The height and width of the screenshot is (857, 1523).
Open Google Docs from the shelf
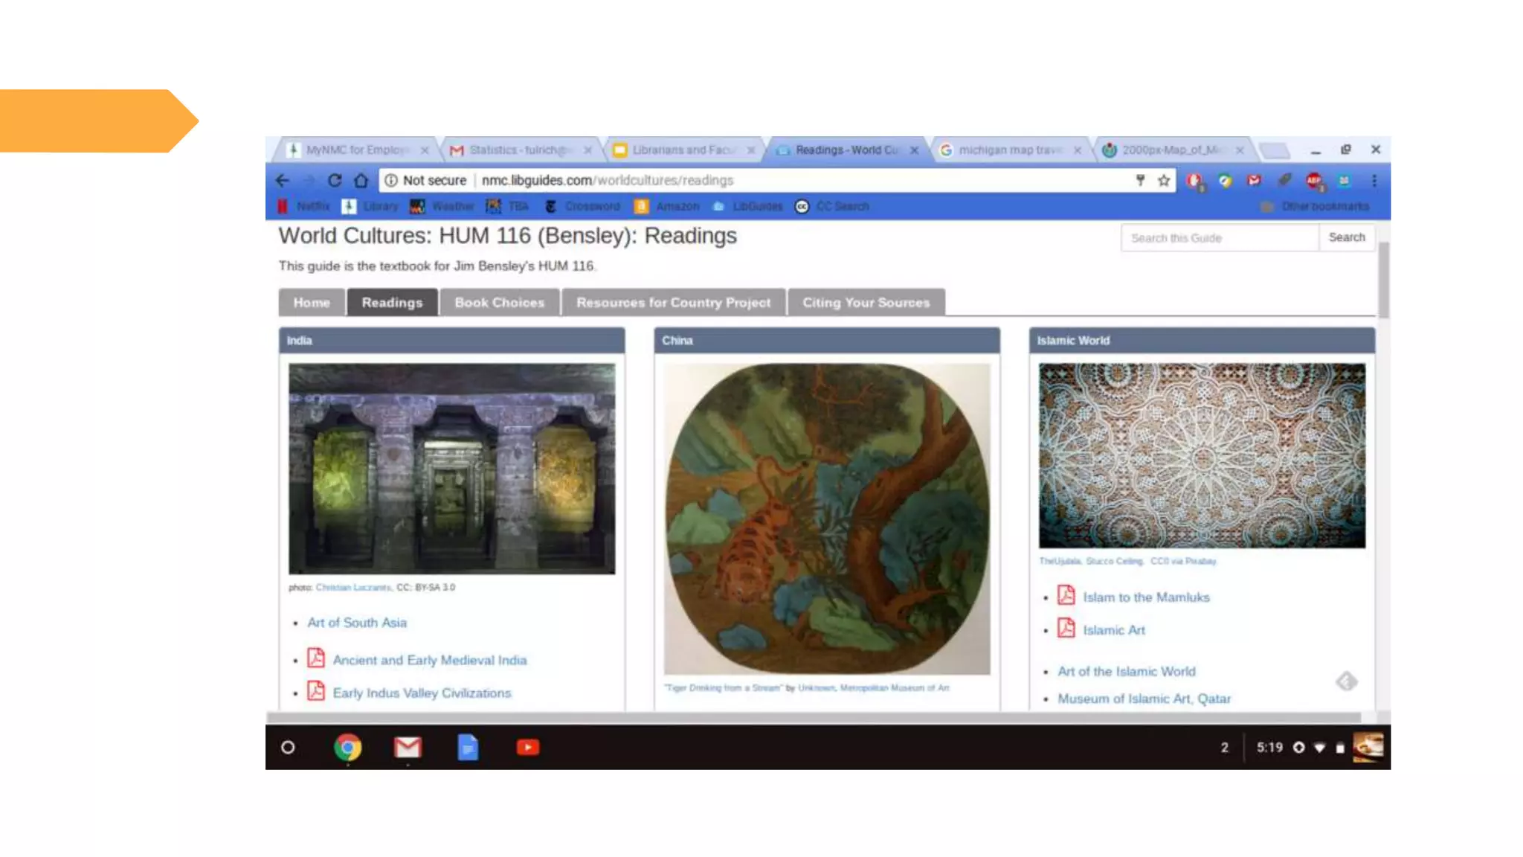(467, 747)
